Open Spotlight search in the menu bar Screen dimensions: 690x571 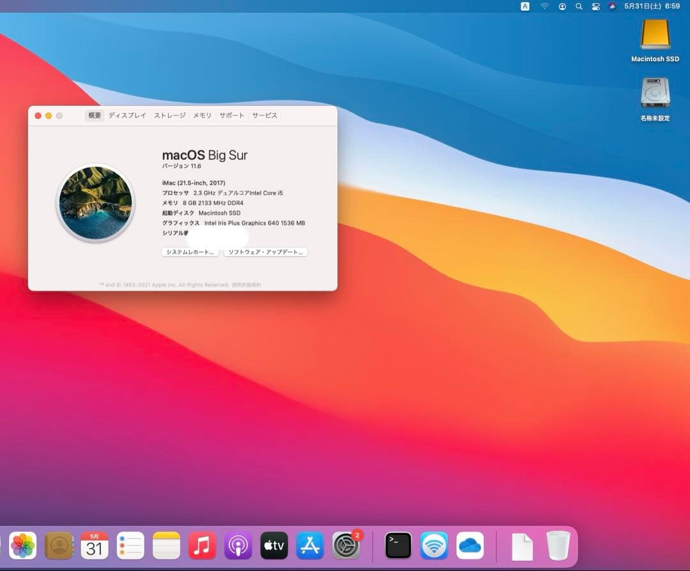(578, 6)
